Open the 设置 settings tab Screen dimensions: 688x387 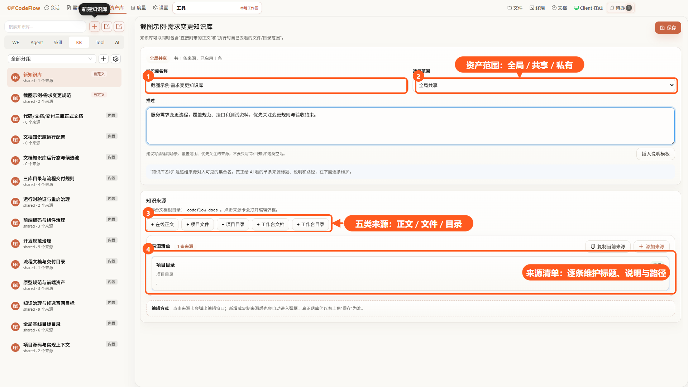point(161,8)
